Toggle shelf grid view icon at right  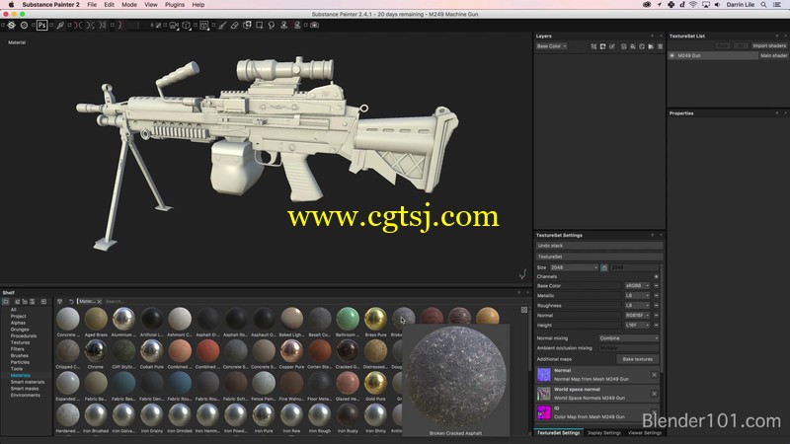[x=524, y=310]
